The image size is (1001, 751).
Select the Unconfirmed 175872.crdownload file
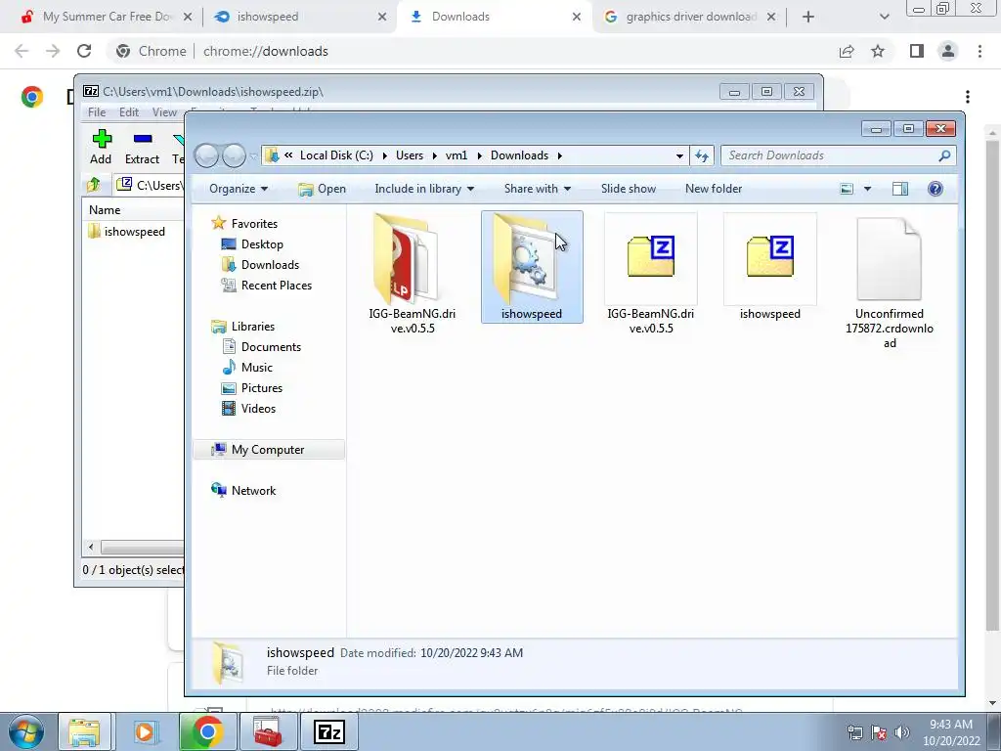point(890,283)
